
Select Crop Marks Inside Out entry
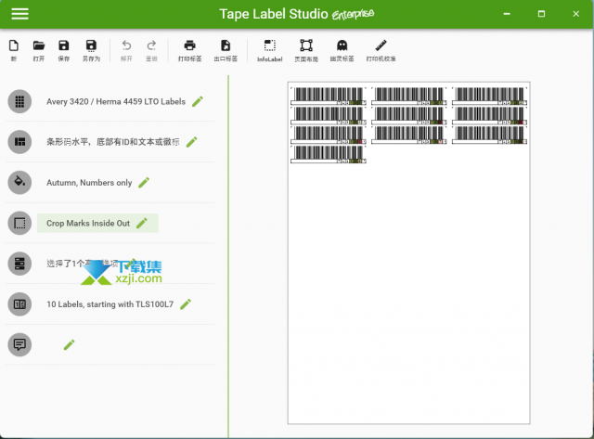88,223
